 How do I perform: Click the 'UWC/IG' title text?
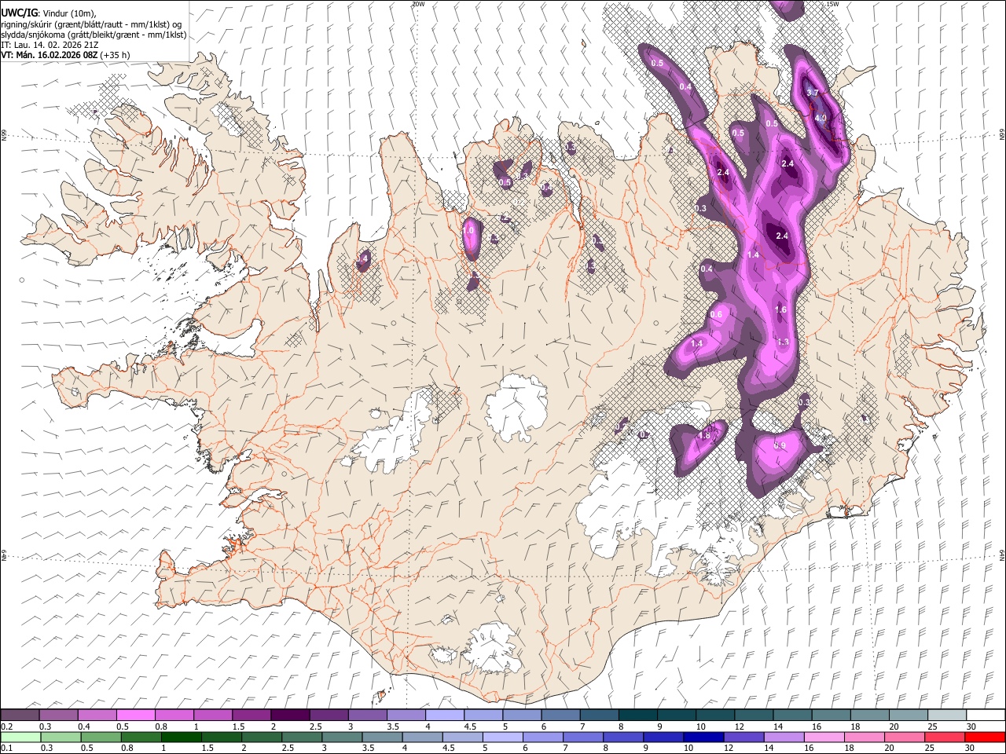(20, 13)
